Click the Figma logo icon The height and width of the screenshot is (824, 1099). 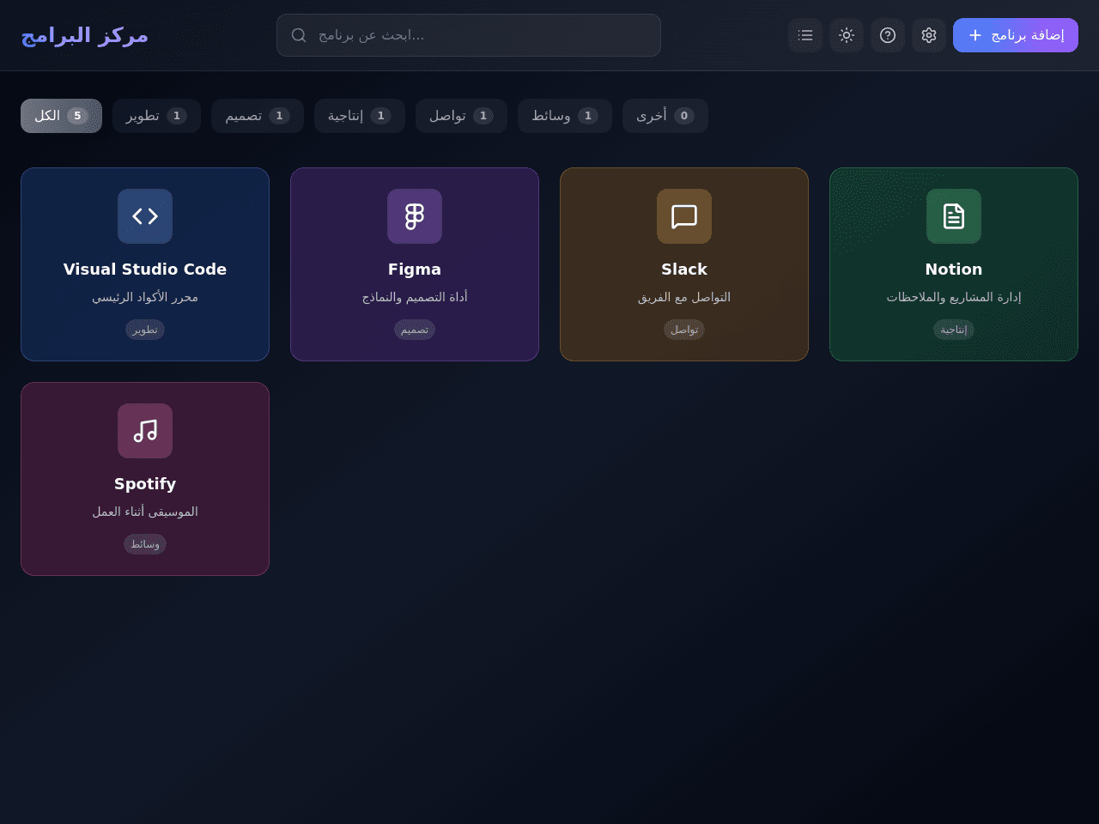point(415,216)
